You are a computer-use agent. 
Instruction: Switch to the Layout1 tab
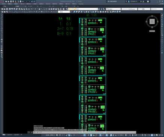coord(9,135)
